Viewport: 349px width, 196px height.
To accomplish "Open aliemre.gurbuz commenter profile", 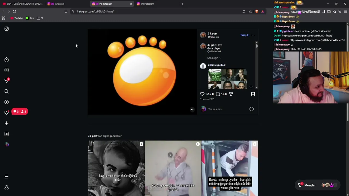I will pyautogui.click(x=217, y=65).
